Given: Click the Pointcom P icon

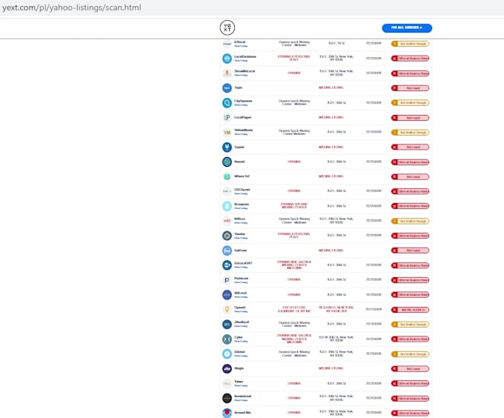Looking at the screenshot, I should 227,280.
